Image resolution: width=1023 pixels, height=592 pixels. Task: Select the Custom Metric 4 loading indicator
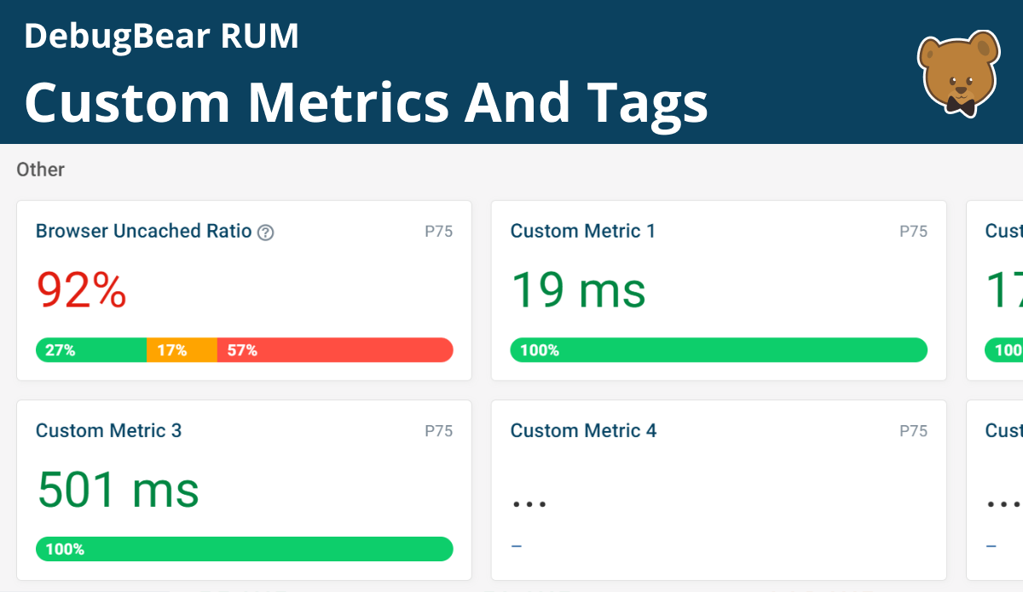(x=529, y=503)
